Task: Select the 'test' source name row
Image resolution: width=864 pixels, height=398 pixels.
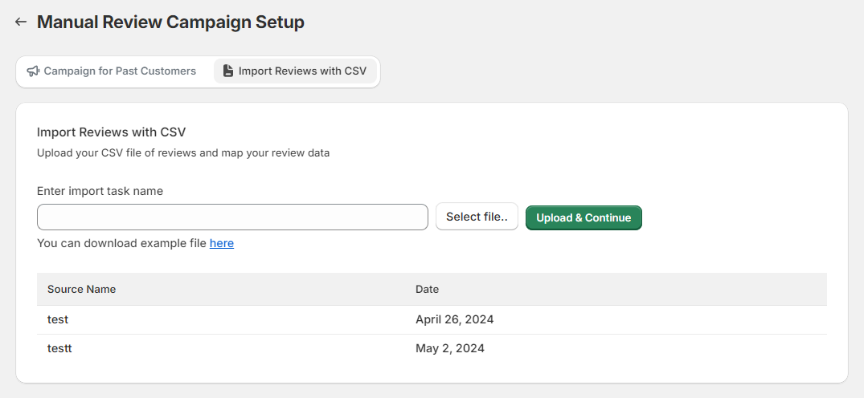Action: click(x=58, y=319)
